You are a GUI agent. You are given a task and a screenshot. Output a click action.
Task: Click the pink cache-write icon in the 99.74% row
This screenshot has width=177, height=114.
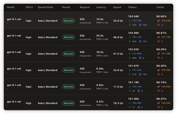(159, 91)
